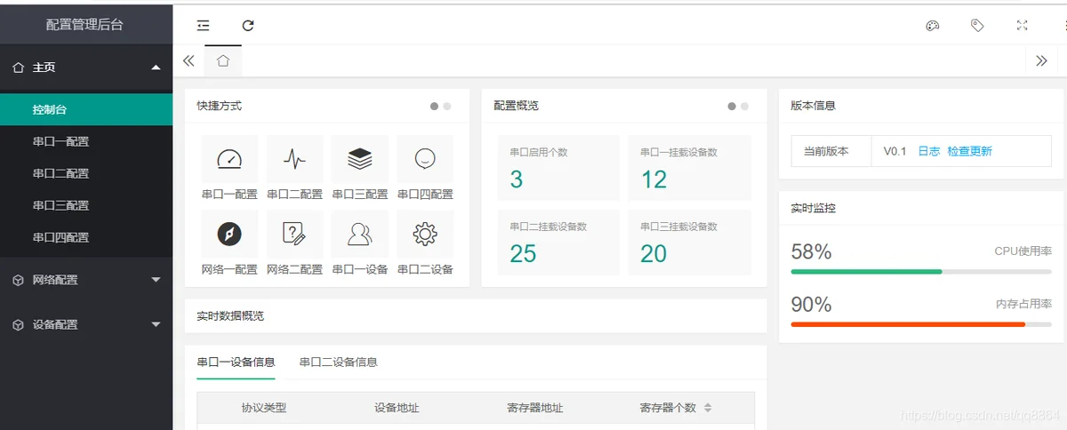Viewport: 1067px width, 430px height.
Task: Open 串口四配置 in sidebar
Action: (86, 237)
